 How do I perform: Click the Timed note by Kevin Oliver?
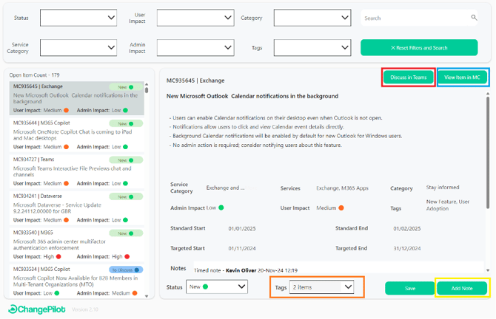coord(246,270)
